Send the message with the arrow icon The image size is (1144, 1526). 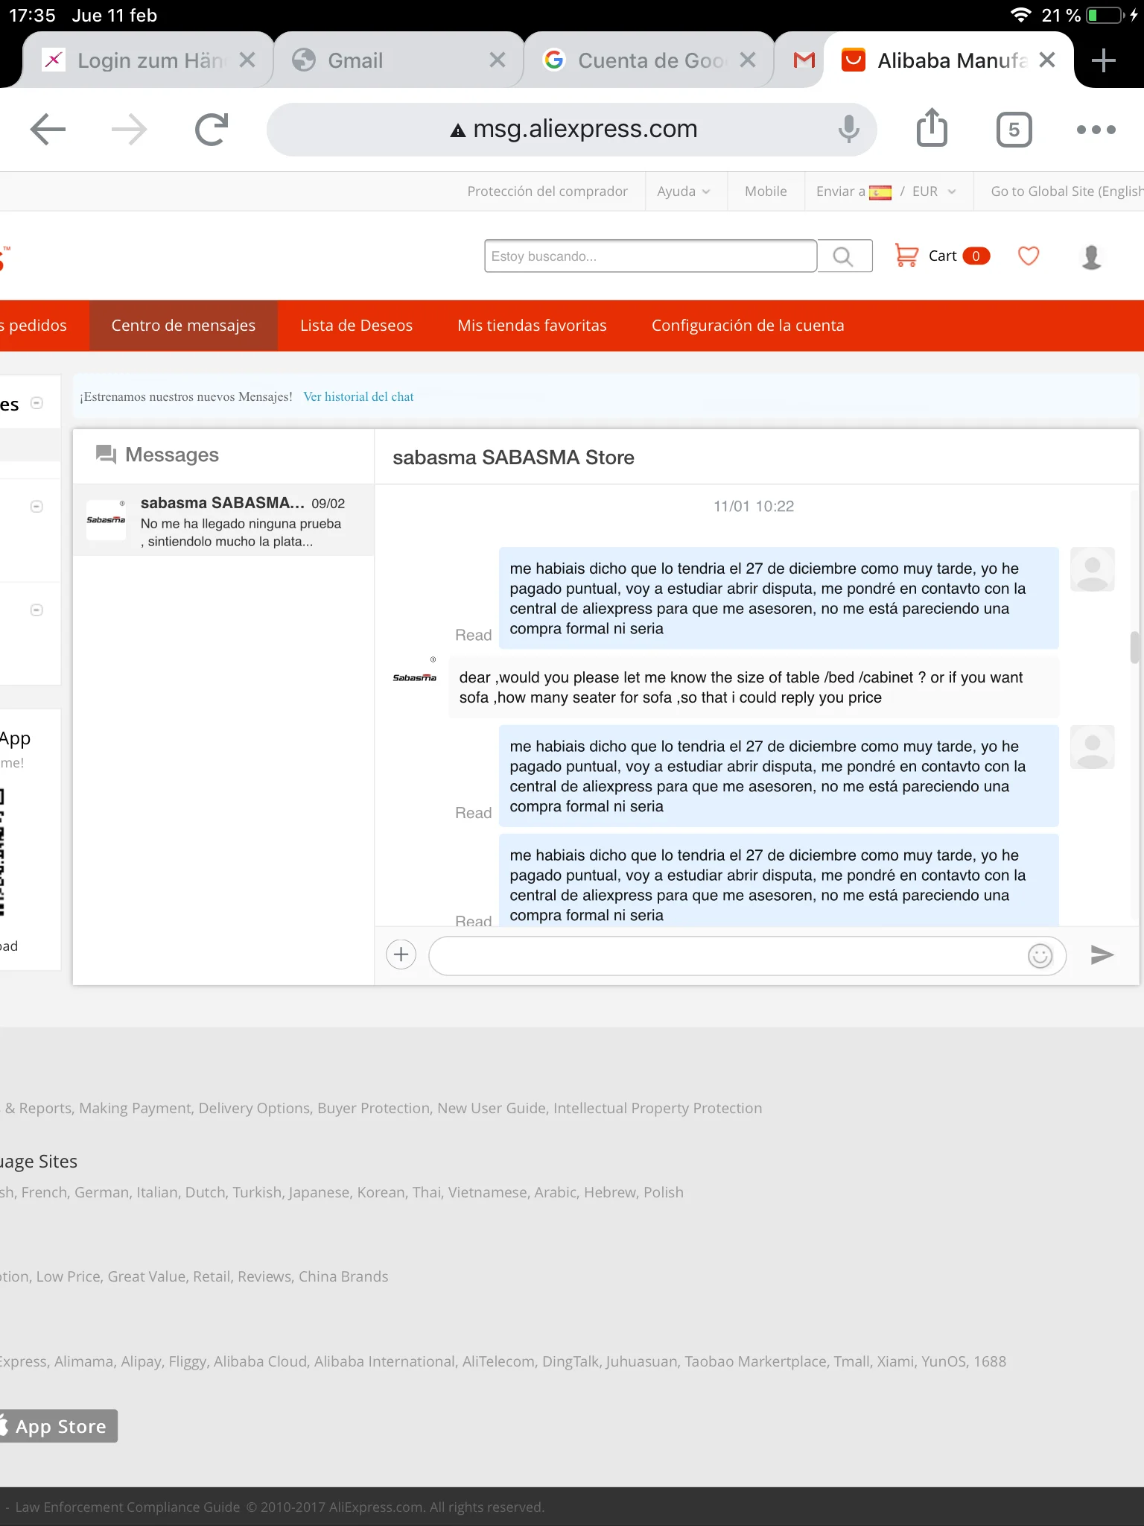coord(1102,954)
